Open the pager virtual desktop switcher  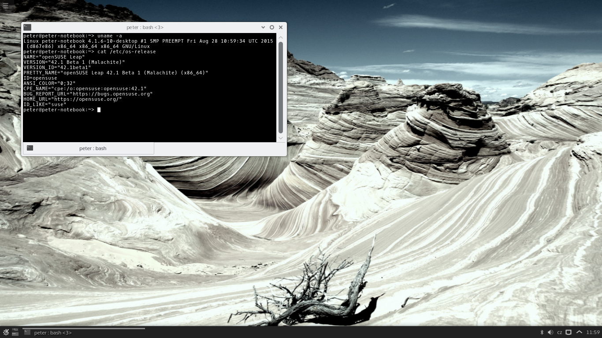coord(15,332)
